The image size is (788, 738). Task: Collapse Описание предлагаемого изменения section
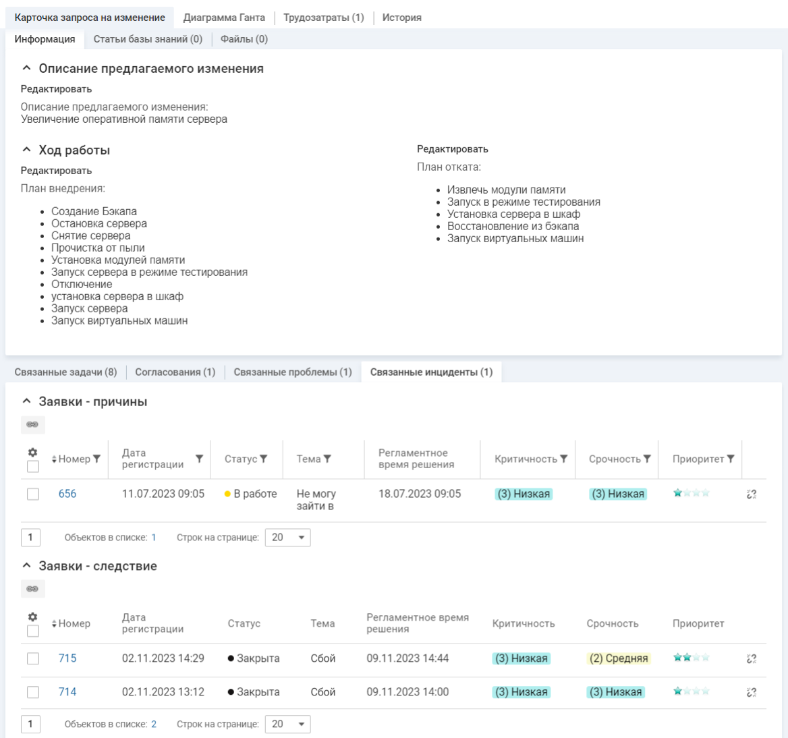(26, 68)
